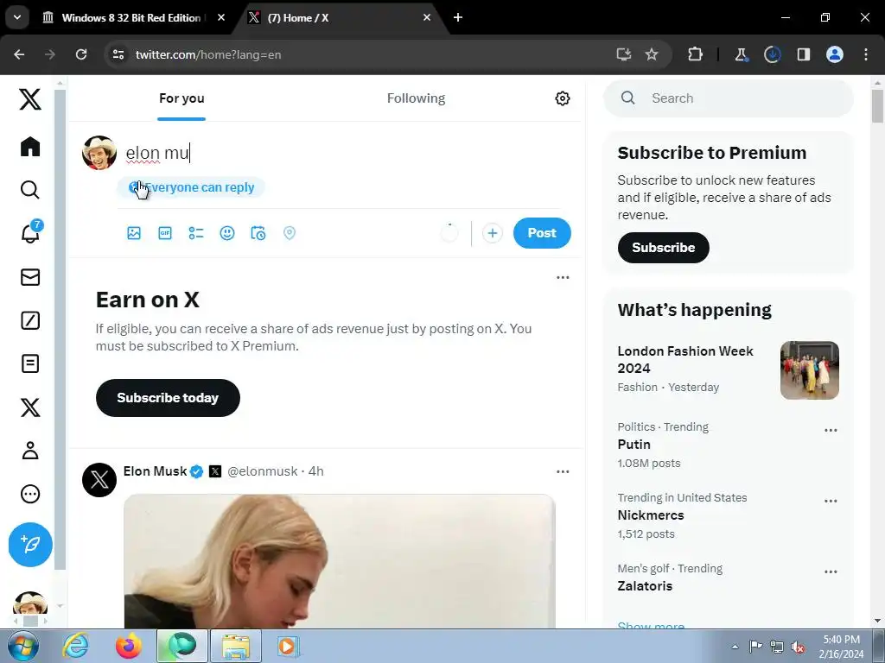Open tab search dropdown arrow
The height and width of the screenshot is (663, 885).
(17, 17)
